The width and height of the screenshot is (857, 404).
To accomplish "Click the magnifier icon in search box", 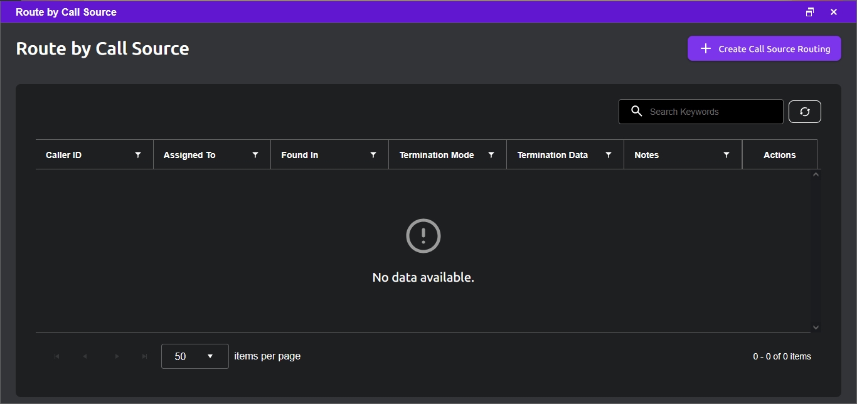I will (636, 111).
